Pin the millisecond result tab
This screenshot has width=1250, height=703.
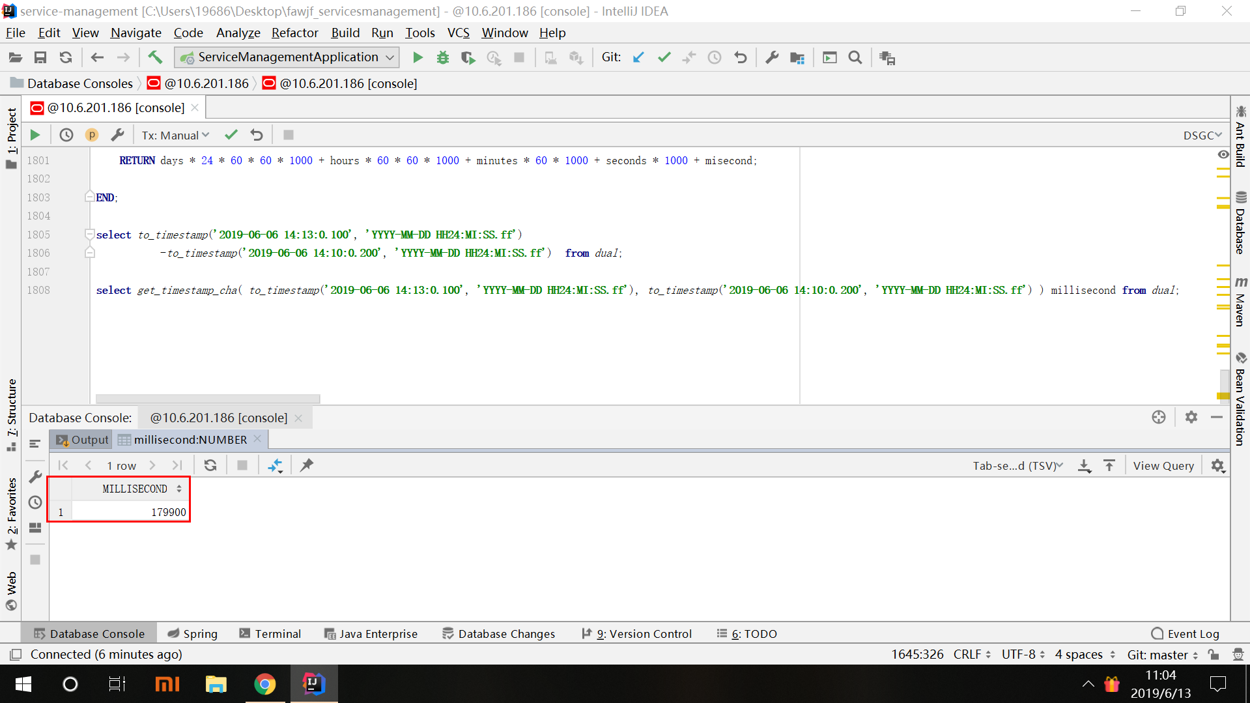pyautogui.click(x=306, y=465)
